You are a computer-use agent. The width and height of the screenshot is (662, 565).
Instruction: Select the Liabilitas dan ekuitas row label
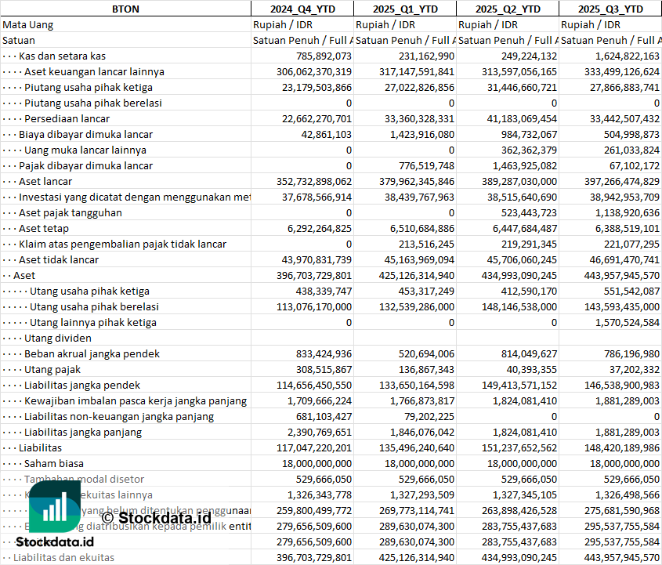click(x=63, y=557)
